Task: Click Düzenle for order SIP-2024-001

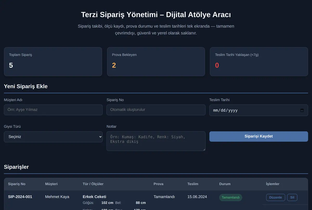Action: point(276,197)
